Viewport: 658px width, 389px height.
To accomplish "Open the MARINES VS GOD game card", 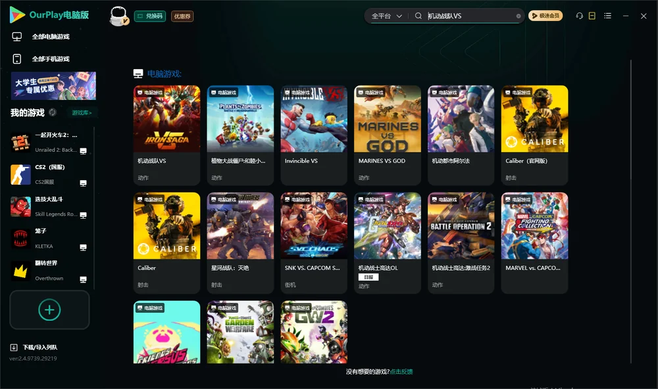I will click(388, 135).
